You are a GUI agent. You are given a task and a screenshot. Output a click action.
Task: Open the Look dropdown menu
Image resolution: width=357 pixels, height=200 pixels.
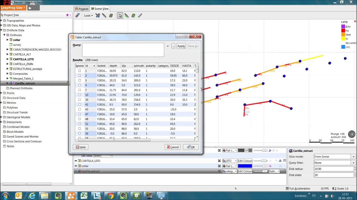click(x=88, y=16)
